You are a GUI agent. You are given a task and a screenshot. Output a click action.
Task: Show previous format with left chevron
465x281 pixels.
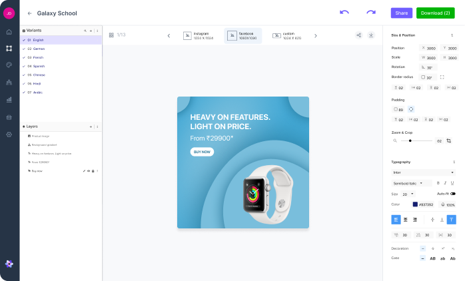click(169, 36)
